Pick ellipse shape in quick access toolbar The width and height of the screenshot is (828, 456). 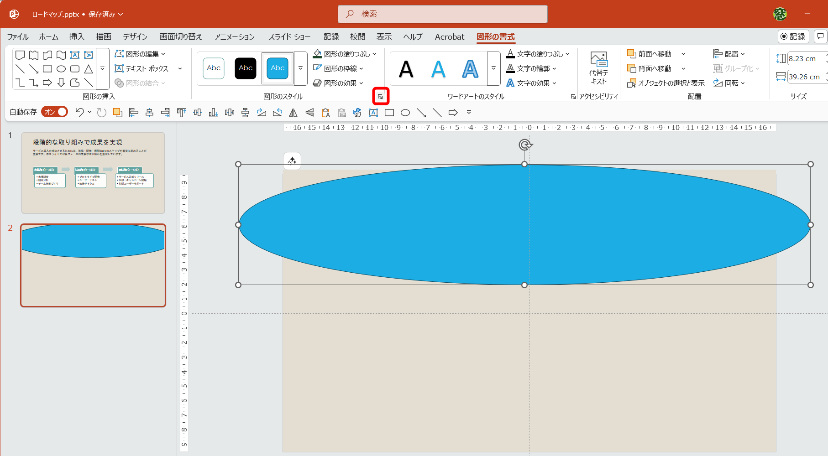click(x=405, y=113)
